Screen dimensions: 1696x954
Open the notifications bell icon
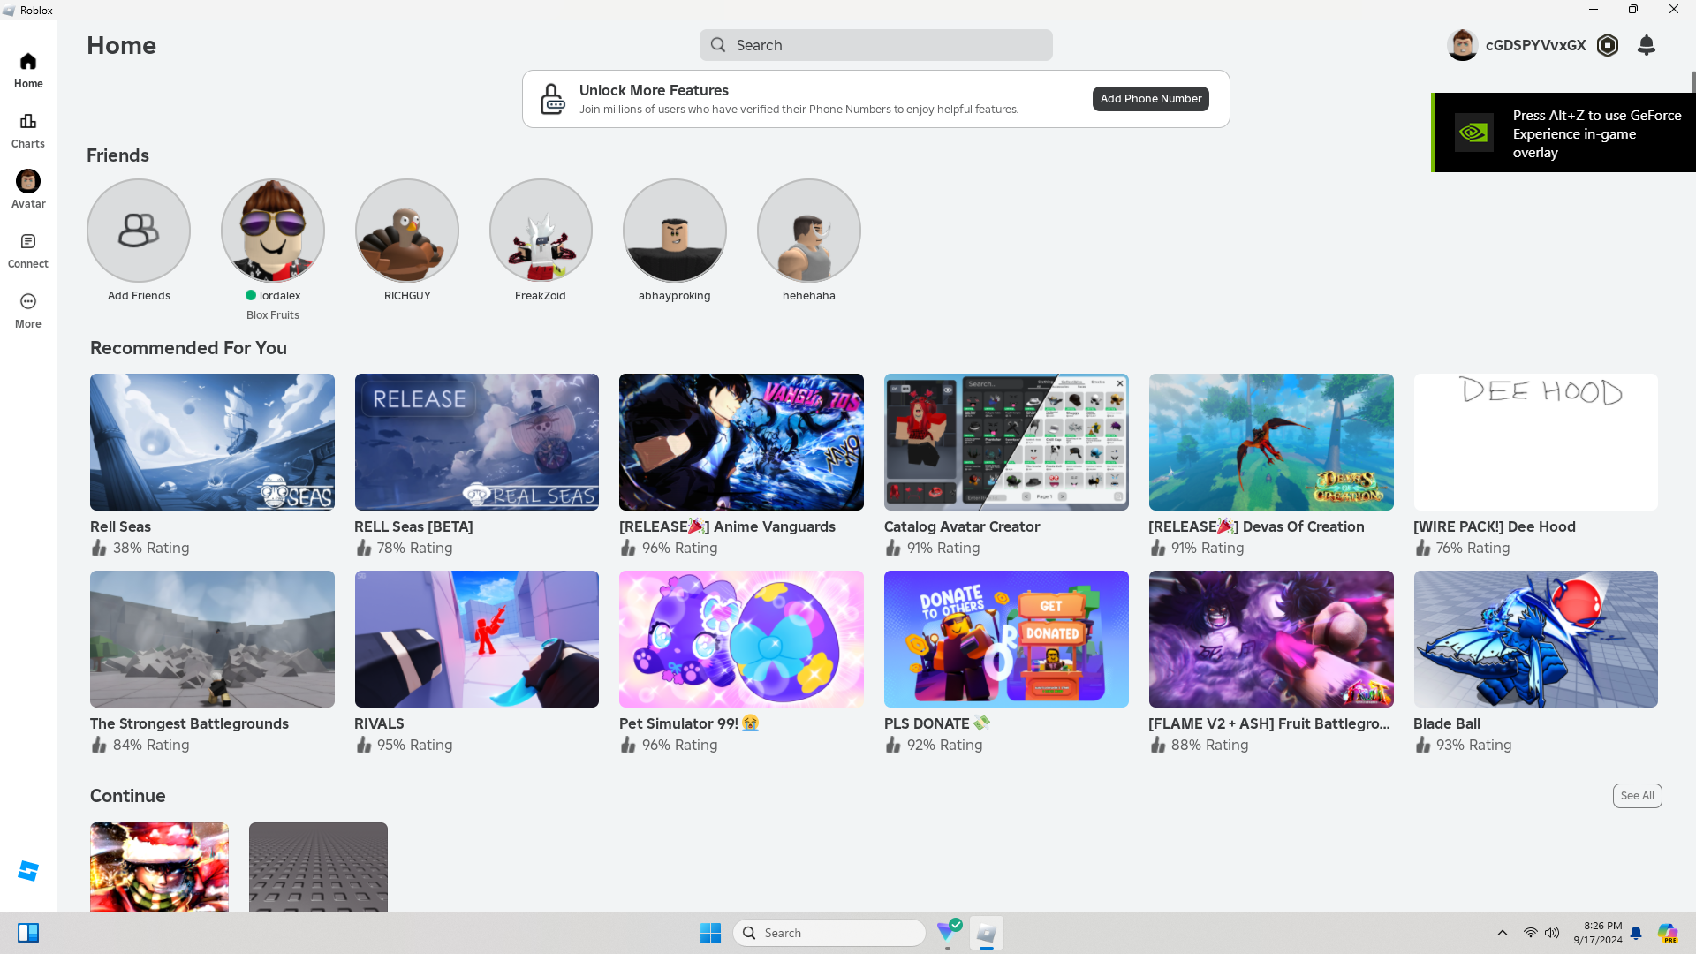pos(1646,45)
